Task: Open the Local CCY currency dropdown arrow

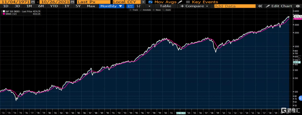Action: pyautogui.click(x=143, y=2)
